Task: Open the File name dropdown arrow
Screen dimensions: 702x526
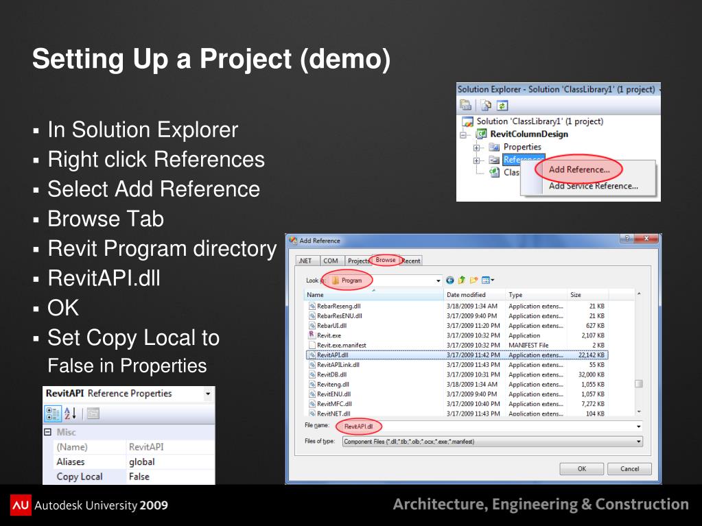Action: [638, 427]
